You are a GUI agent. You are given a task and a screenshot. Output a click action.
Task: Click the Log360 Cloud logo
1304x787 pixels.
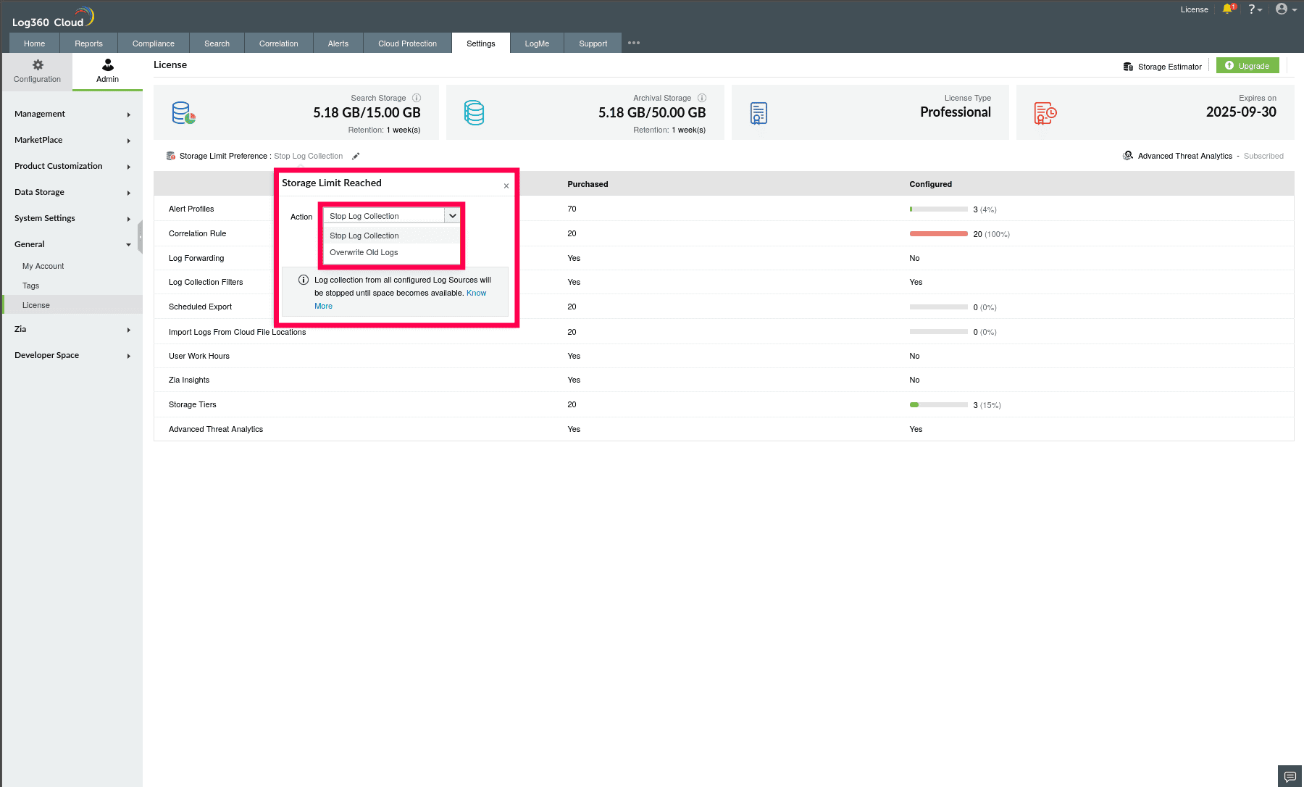coord(53,18)
